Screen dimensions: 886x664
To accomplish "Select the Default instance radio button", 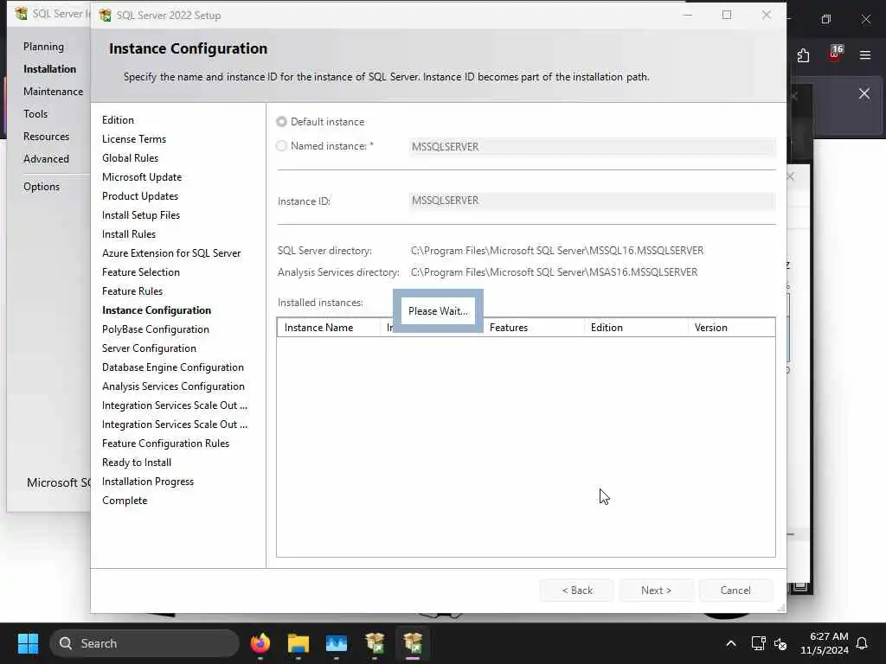I will pyautogui.click(x=281, y=121).
